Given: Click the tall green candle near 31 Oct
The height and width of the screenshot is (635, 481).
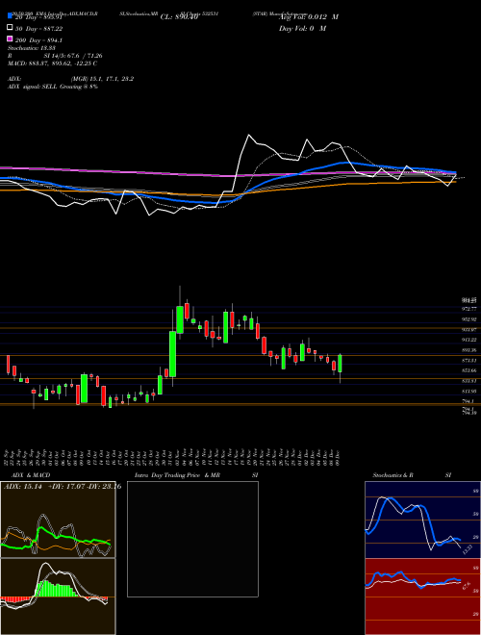Looking at the screenshot, I should (173, 354).
